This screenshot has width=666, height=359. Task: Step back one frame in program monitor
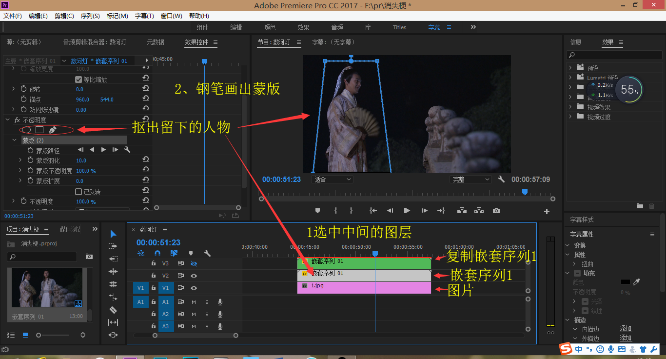tap(390, 211)
